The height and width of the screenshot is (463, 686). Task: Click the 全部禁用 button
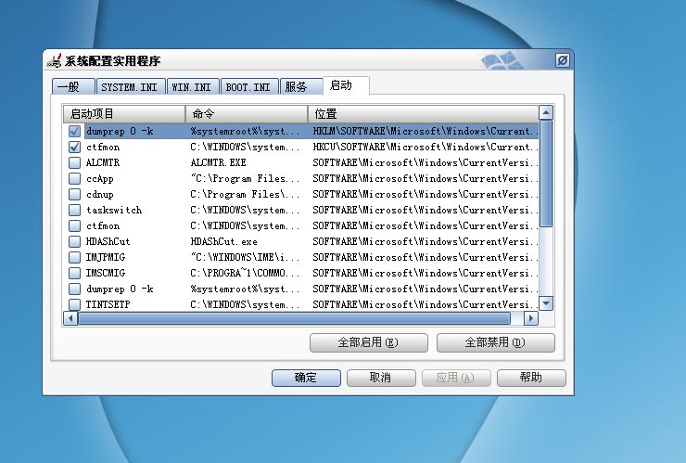(x=495, y=342)
